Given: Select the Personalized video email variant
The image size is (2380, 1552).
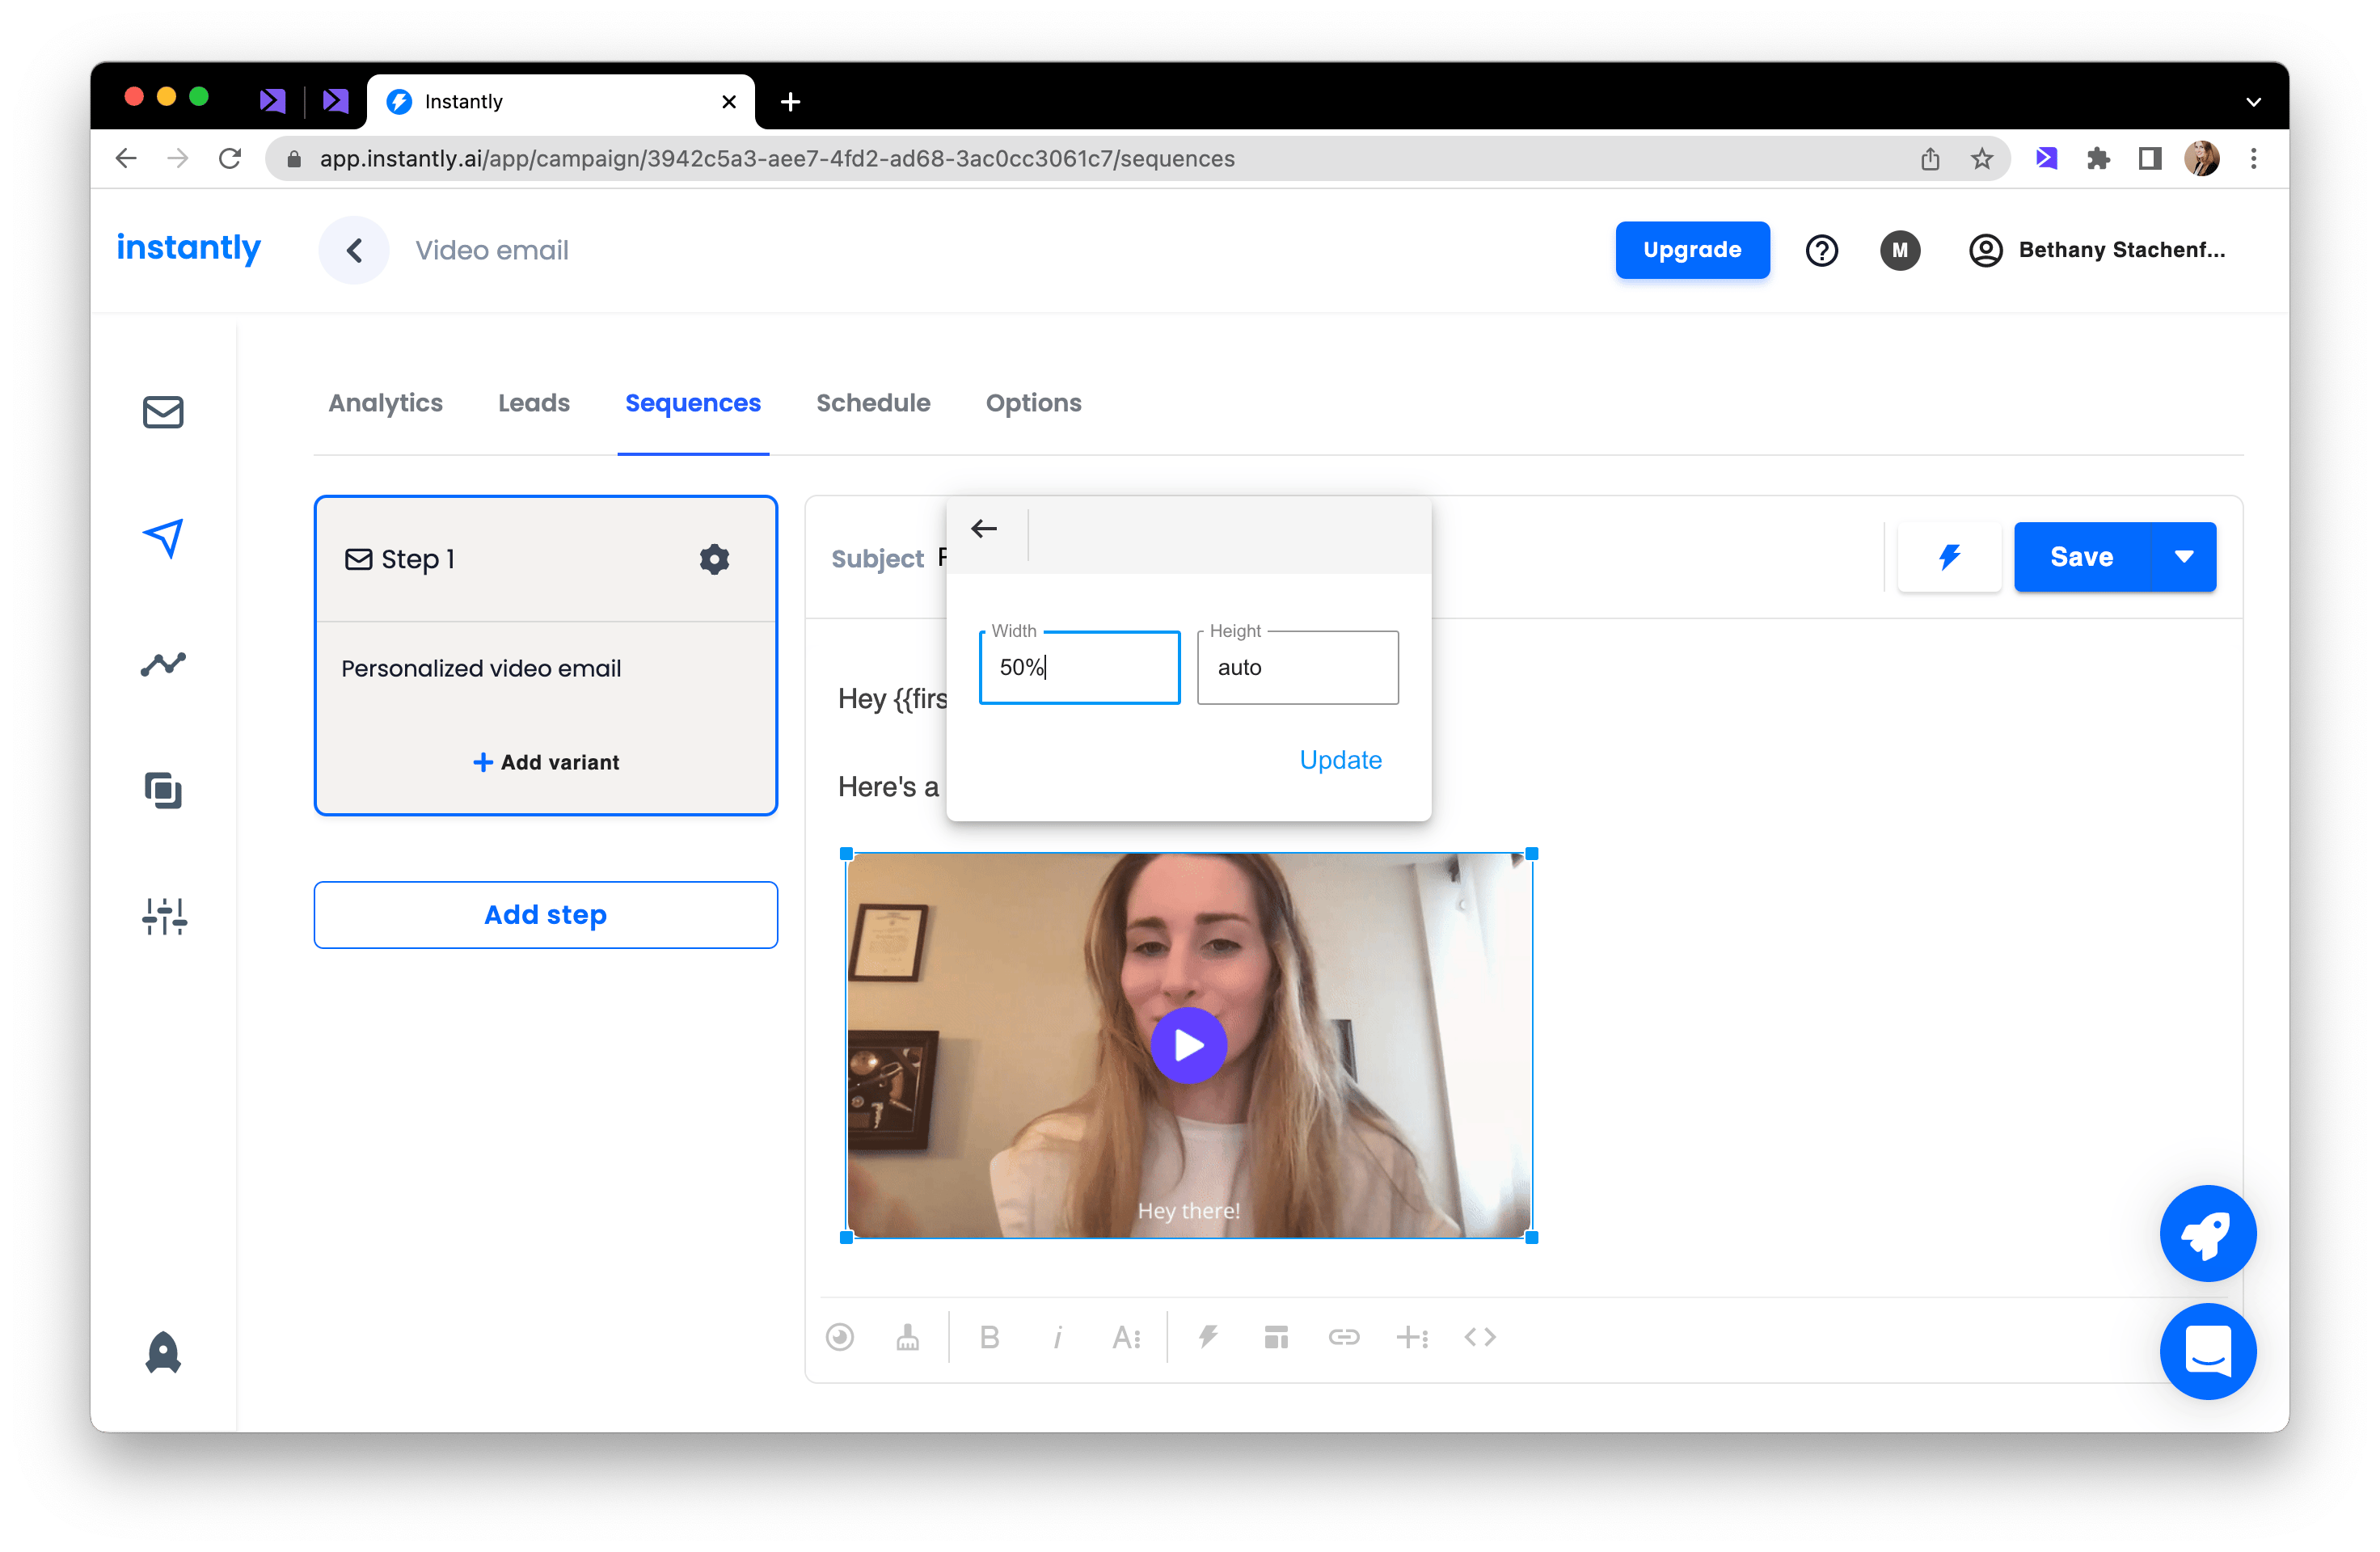Looking at the screenshot, I should click(x=481, y=668).
